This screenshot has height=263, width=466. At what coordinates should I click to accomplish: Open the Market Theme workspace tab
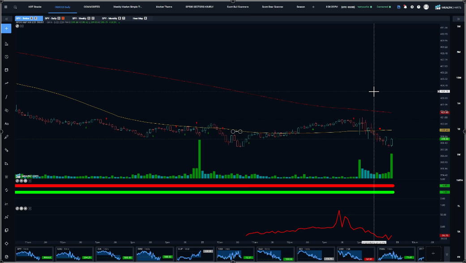coord(164,7)
